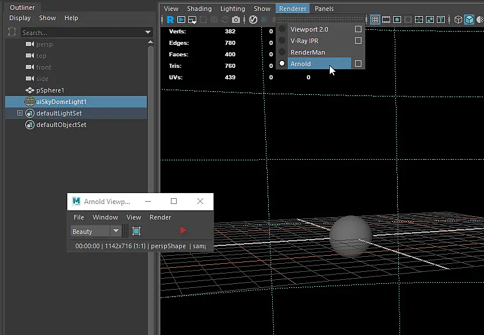This screenshot has height=335, width=484.
Task: Toggle the field chart icon
Action: pyautogui.click(x=419, y=20)
